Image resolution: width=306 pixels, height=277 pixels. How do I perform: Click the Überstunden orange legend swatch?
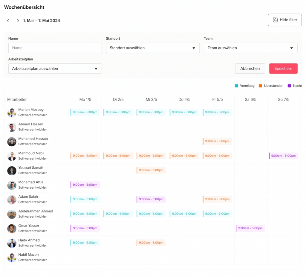point(260,86)
